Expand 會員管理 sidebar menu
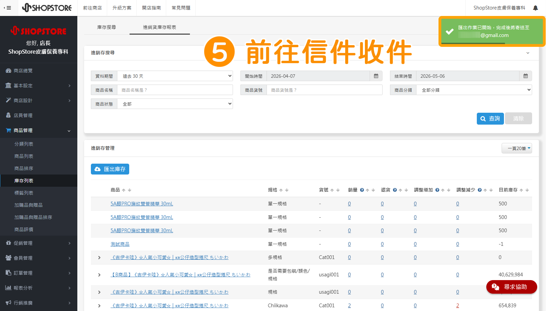This screenshot has width=546, height=311. [39, 258]
